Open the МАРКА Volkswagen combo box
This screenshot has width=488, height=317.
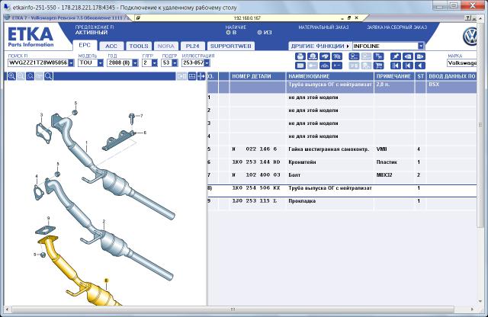462,62
